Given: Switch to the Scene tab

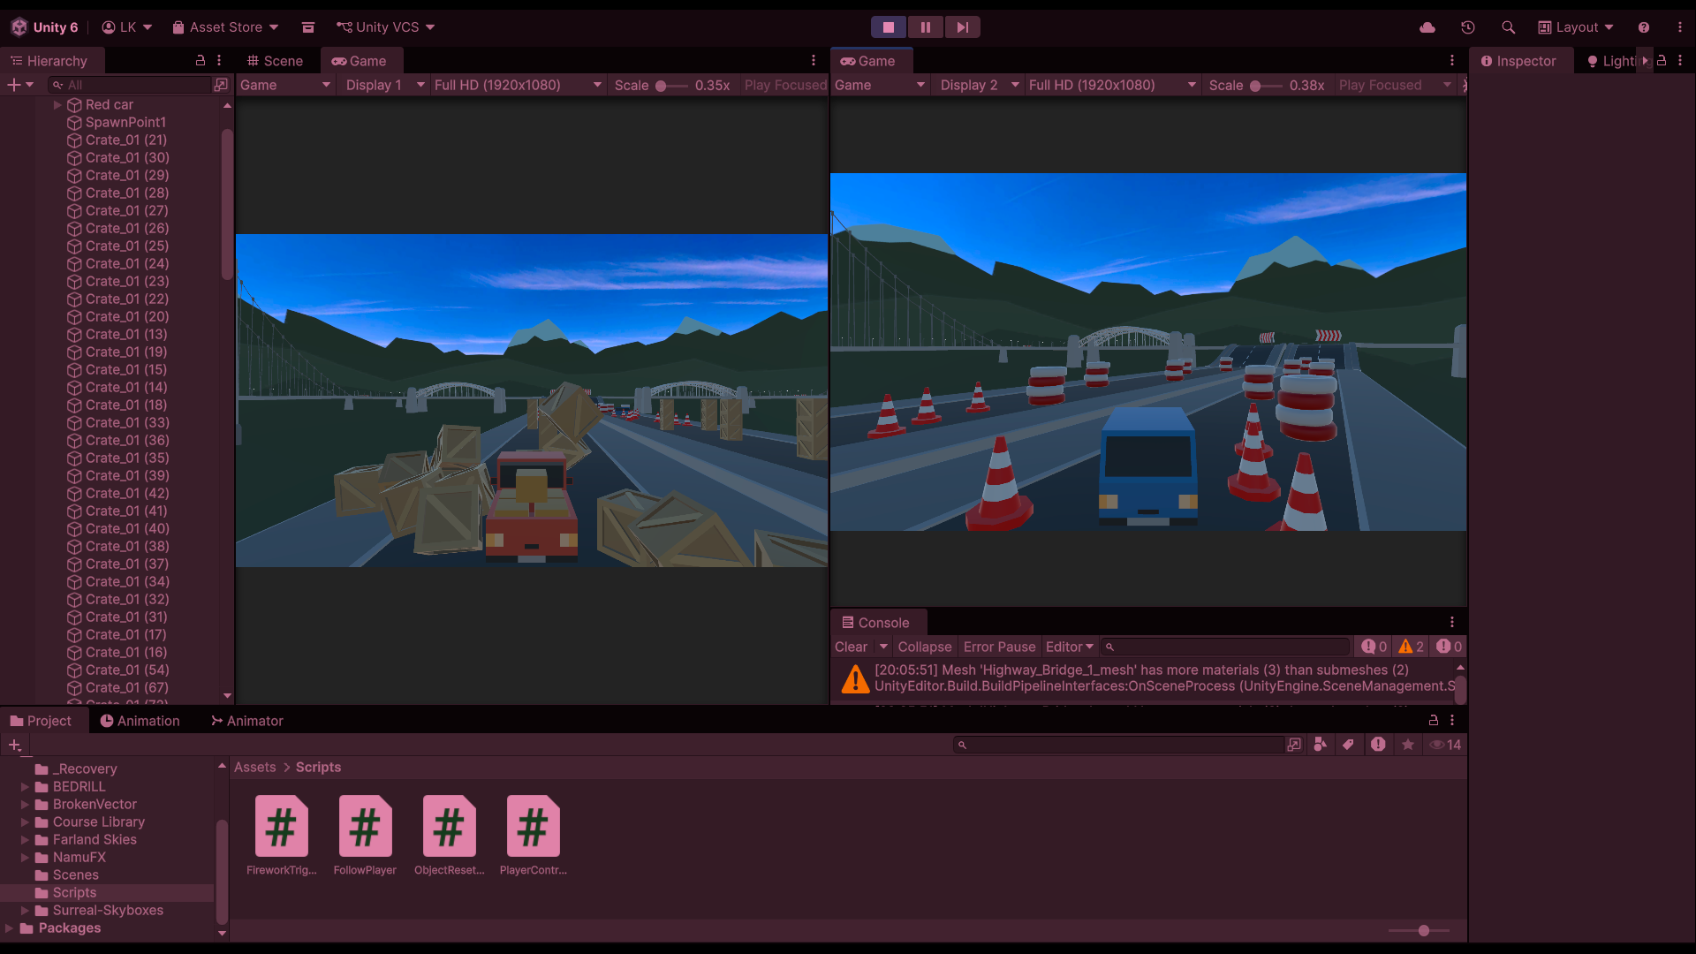Looking at the screenshot, I should click(x=276, y=61).
